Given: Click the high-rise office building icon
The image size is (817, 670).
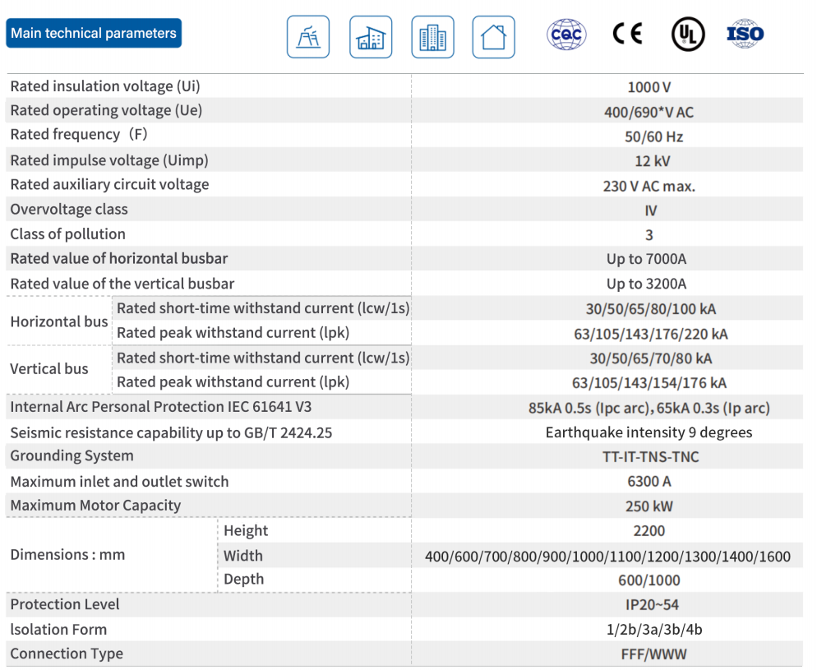Looking at the screenshot, I should [432, 37].
